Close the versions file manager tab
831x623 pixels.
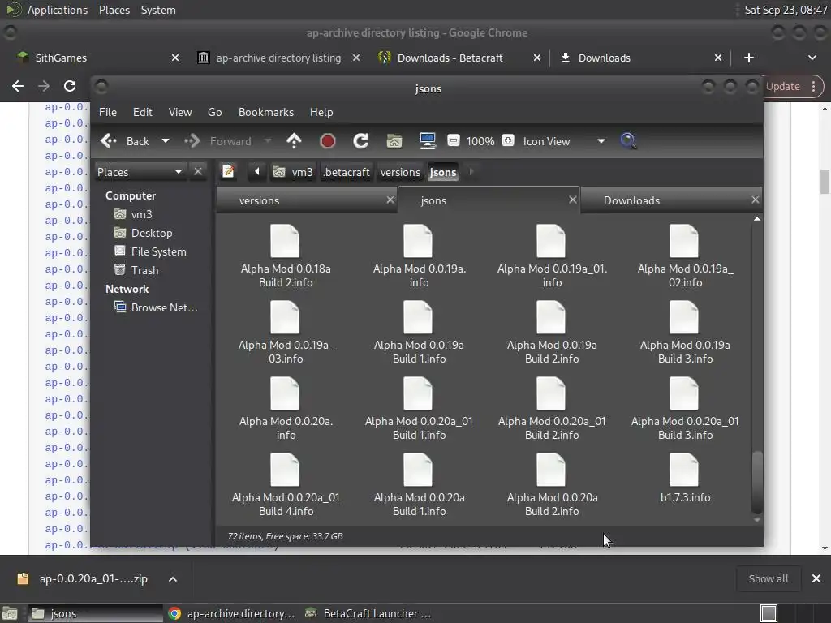pos(390,200)
